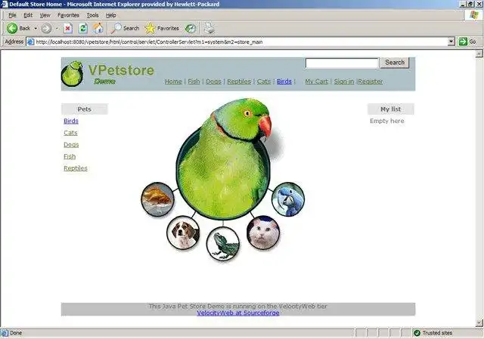
Task: Click the Pets sidebar heading
Action: 84,109
